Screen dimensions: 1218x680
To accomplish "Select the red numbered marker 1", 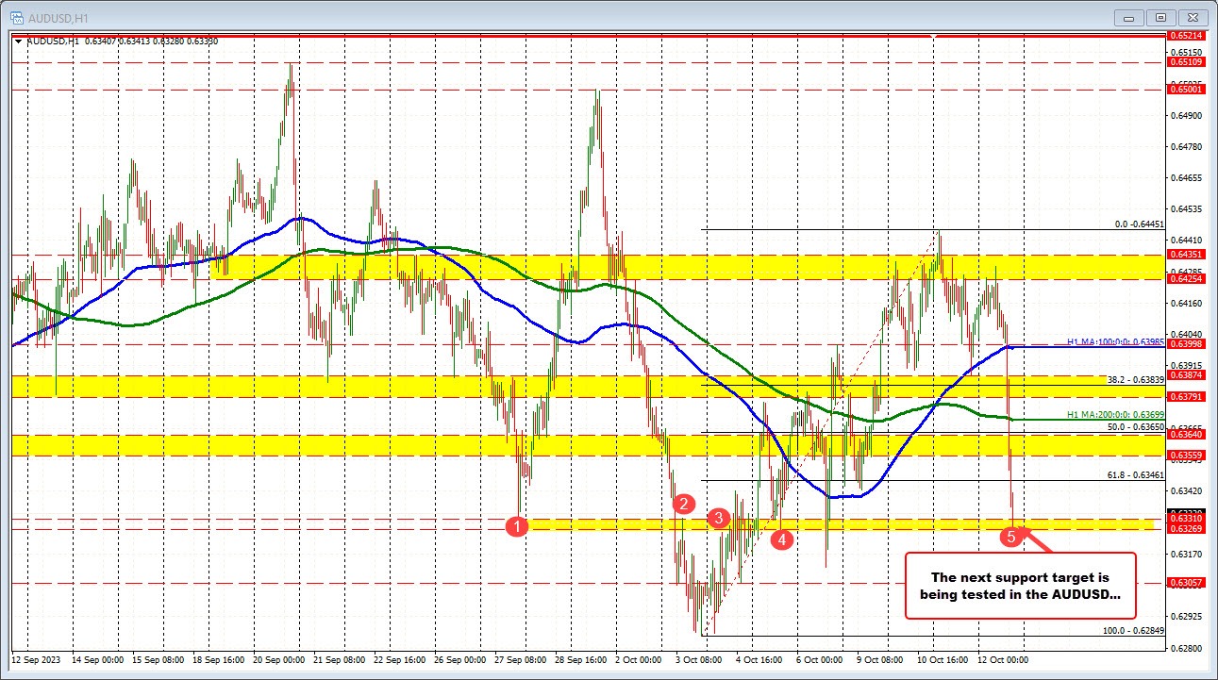I will pyautogui.click(x=517, y=526).
